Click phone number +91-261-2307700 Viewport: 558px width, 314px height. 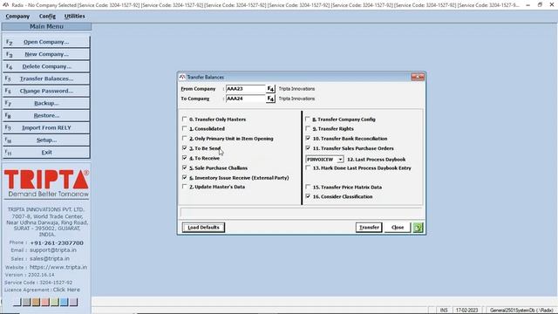[57, 242]
